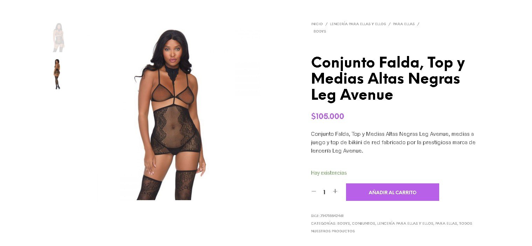Add the product with Añadir al carrito
Screen dimensions: 532x246
coord(392,192)
